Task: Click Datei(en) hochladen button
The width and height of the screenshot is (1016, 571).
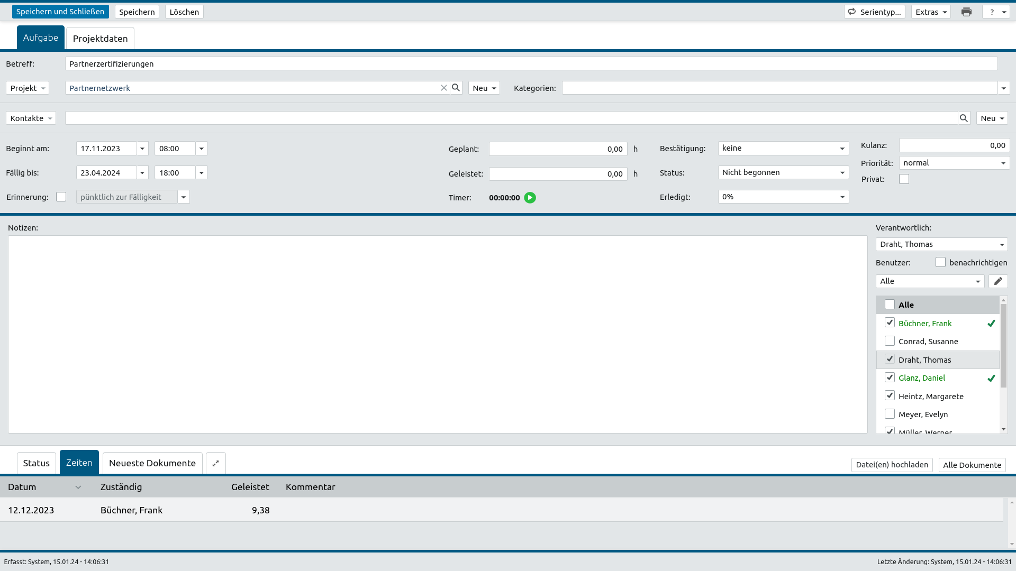Action: pos(892,465)
